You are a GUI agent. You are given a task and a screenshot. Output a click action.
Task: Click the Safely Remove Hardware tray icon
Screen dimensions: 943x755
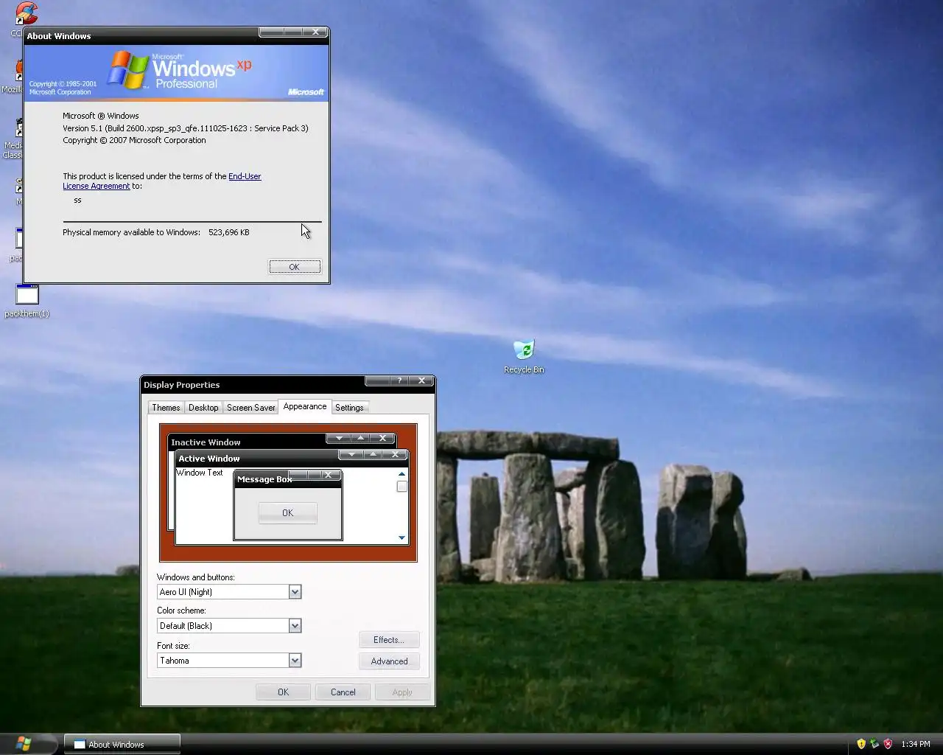click(874, 744)
